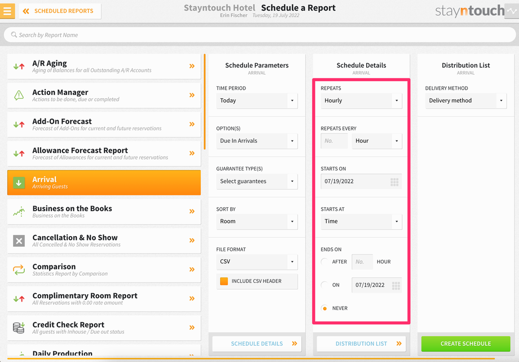Select Ends On Never radio button
Viewport: 519px width, 362px height.
point(324,308)
